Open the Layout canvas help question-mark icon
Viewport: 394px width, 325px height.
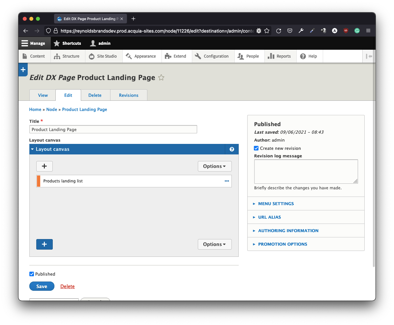point(232,149)
